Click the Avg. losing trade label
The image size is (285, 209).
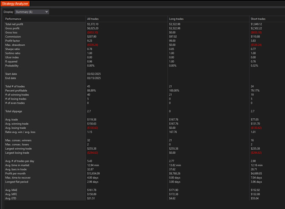(16, 128)
